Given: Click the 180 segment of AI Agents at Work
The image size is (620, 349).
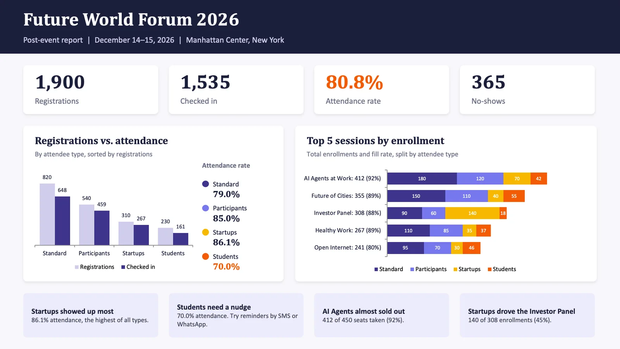Looking at the screenshot, I should pos(422,178).
